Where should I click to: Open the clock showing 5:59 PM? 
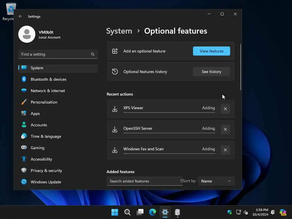pyautogui.click(x=260, y=212)
